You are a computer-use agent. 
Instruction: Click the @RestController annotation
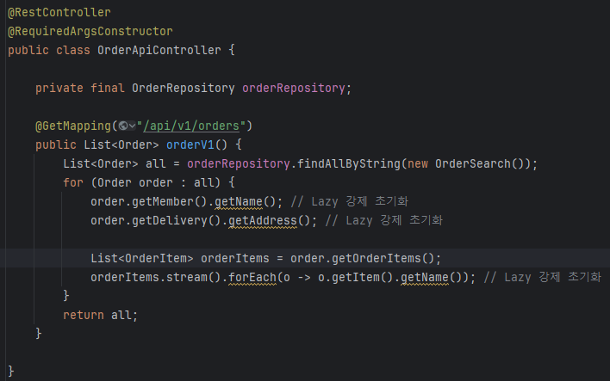(x=59, y=12)
